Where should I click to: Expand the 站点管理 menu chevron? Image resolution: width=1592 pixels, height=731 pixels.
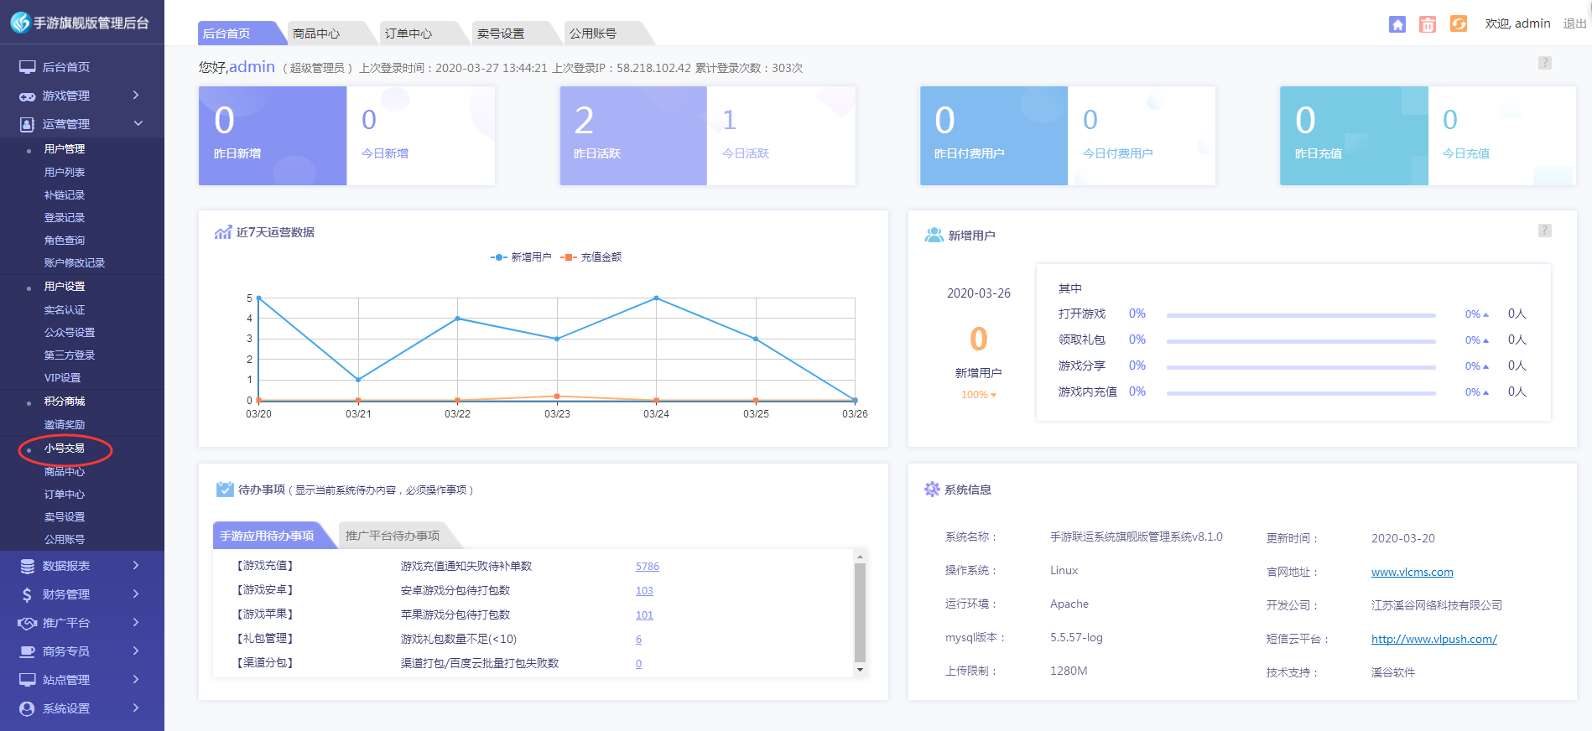click(x=136, y=680)
